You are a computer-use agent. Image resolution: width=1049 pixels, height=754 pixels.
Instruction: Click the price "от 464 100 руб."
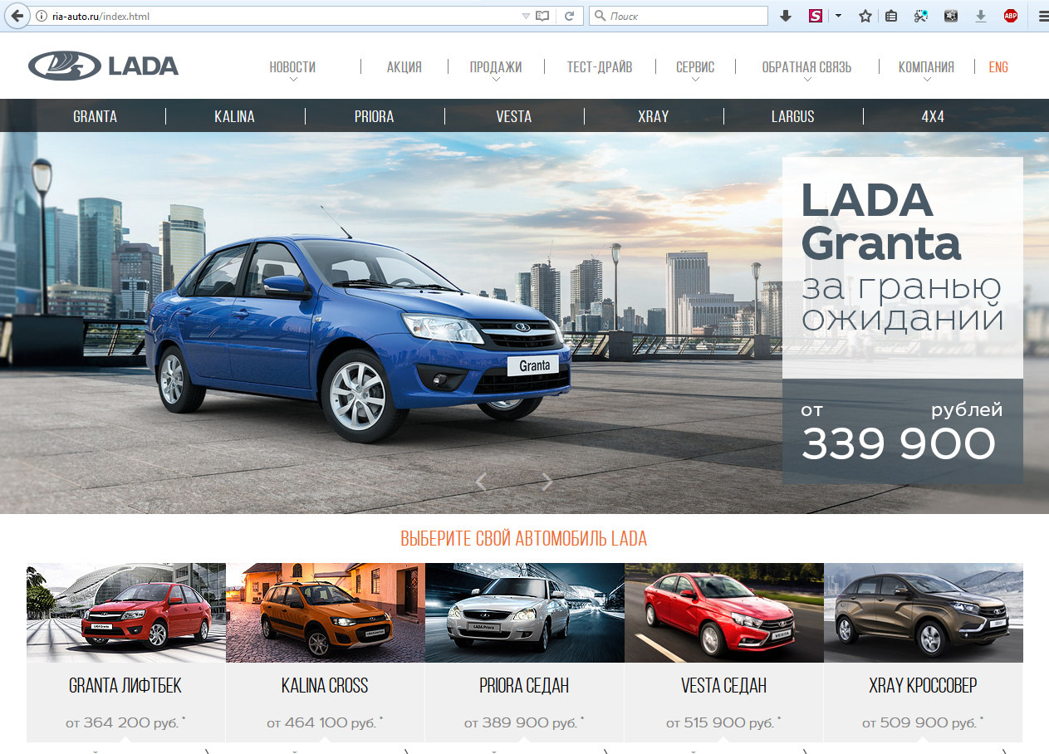tap(322, 723)
